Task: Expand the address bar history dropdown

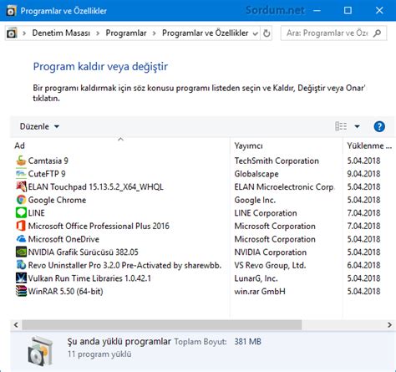Action: click(x=255, y=33)
